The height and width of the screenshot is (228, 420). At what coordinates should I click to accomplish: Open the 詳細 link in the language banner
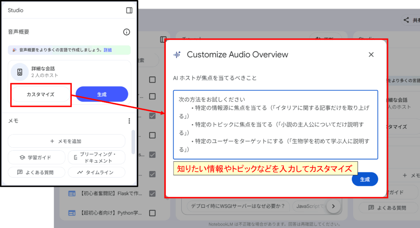pyautogui.click(x=108, y=50)
